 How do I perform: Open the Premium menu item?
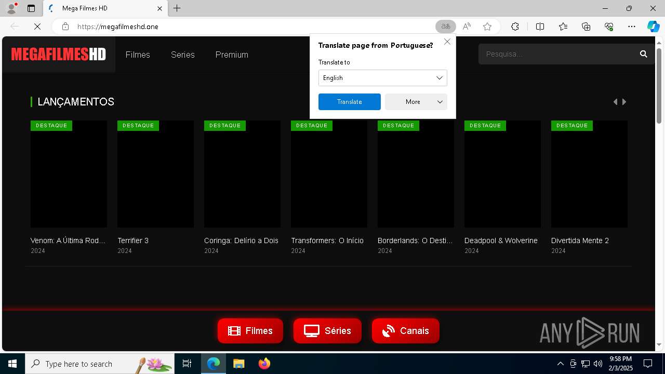click(x=232, y=55)
